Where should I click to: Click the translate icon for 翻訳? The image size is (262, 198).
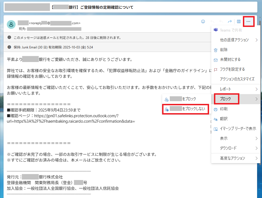pyautogui.click(x=216, y=119)
